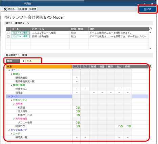The image size is (158, 144).
Task: Toggle 参照 permission for 操作ログ row
Action: (x=129, y=126)
